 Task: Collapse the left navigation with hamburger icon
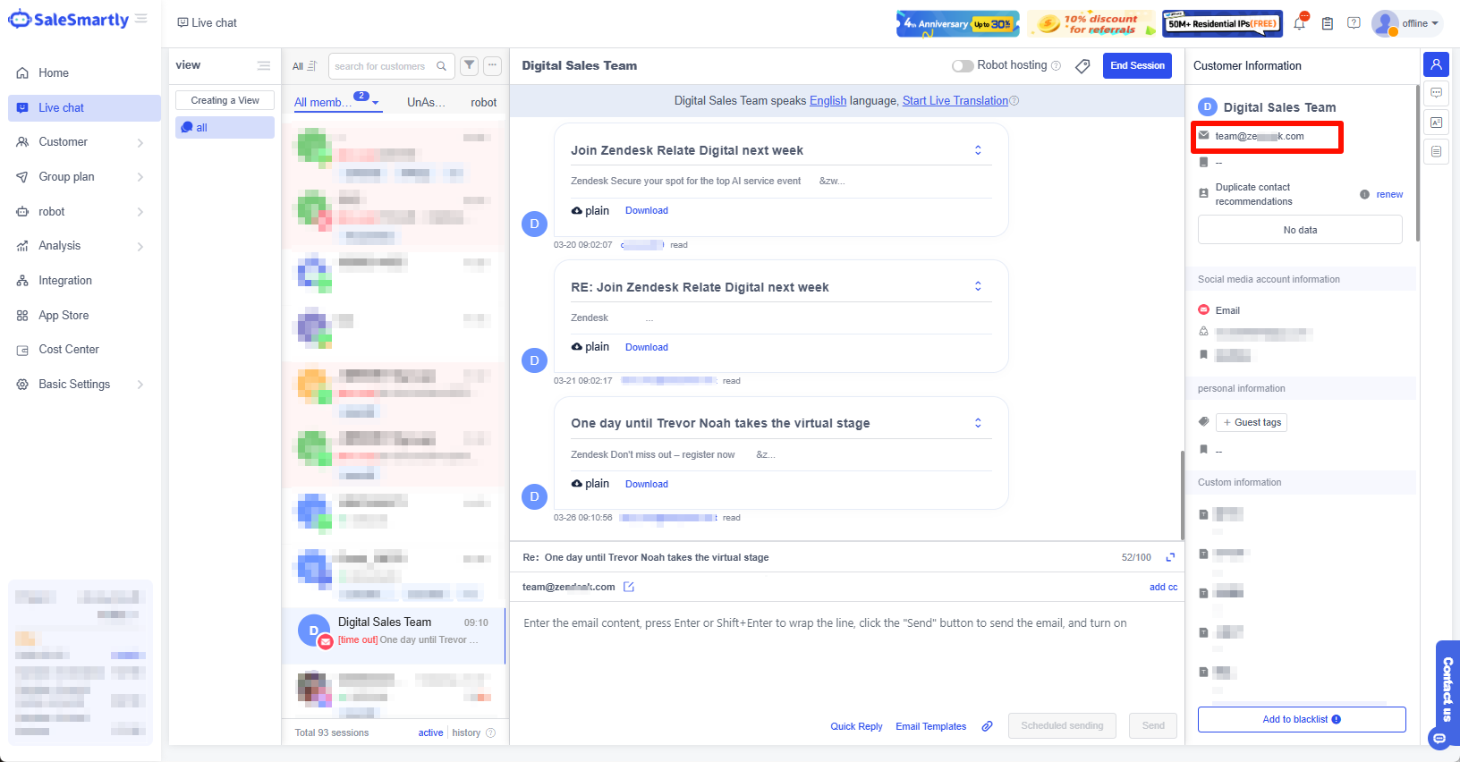(x=141, y=19)
